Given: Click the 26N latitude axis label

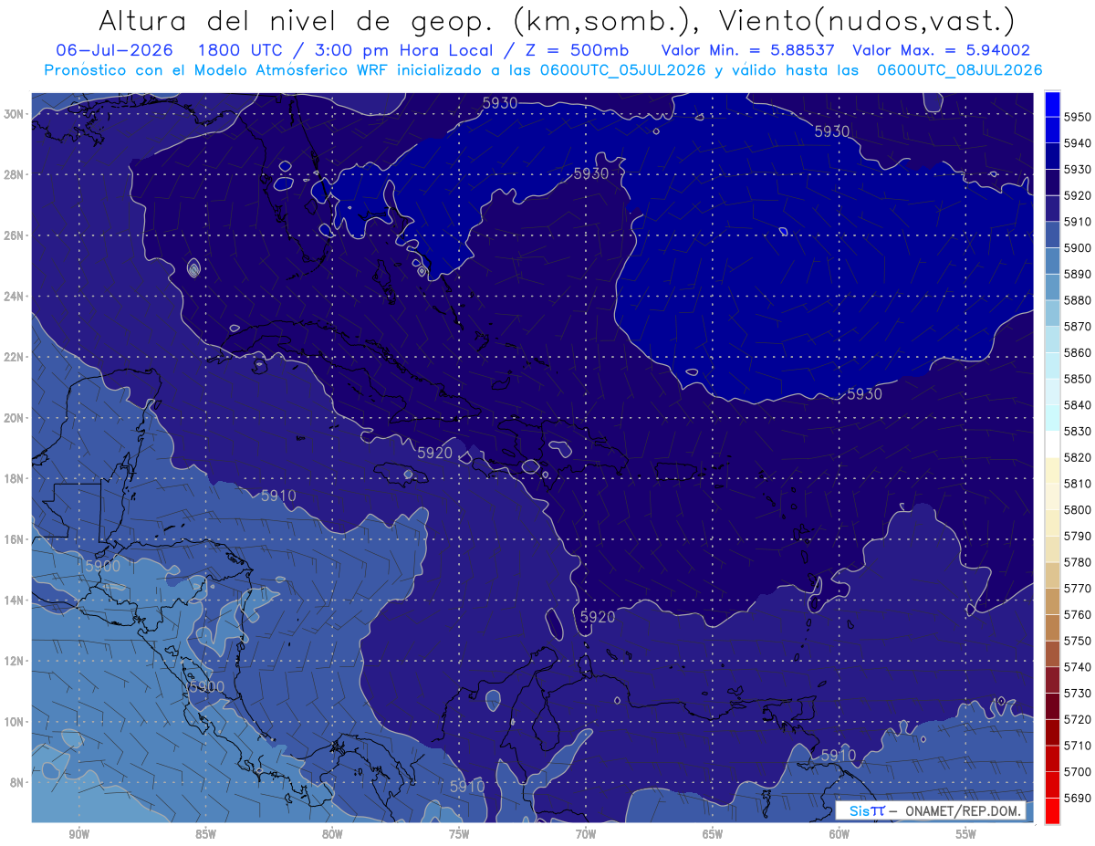Looking at the screenshot, I should click(14, 235).
